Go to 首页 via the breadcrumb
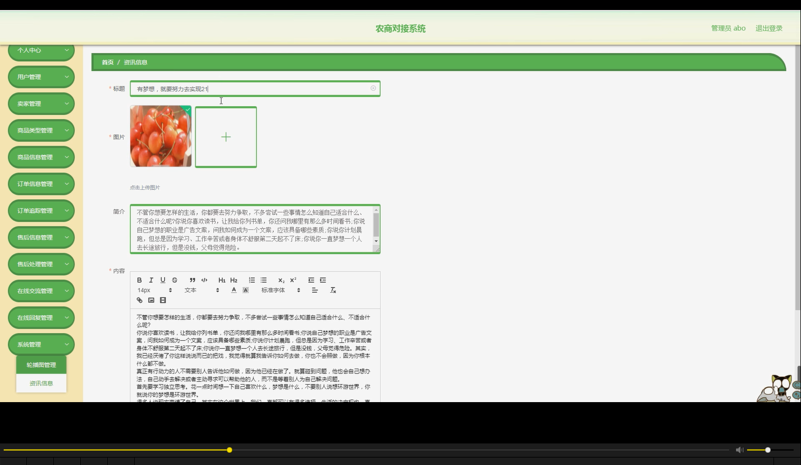Screen dimensions: 801x465 point(107,62)
